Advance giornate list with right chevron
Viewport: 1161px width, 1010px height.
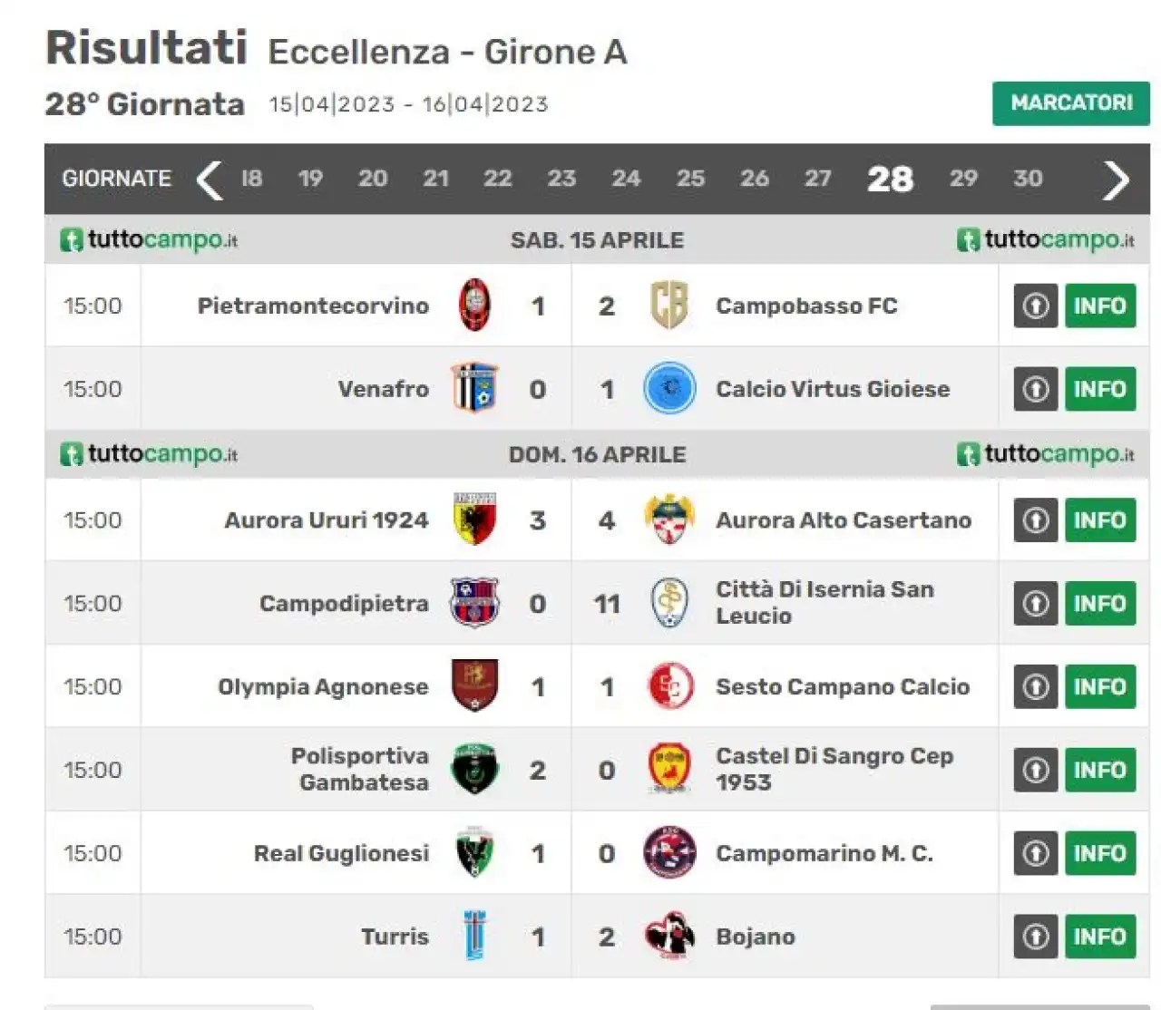pos(1116,180)
